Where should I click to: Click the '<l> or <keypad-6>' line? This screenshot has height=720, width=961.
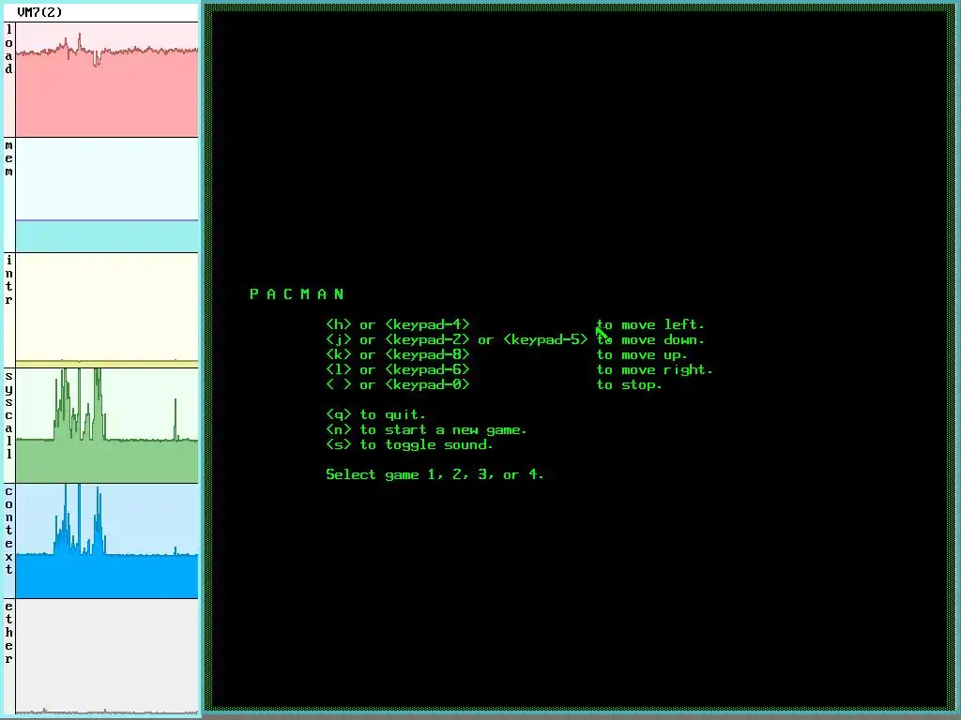coord(398,369)
